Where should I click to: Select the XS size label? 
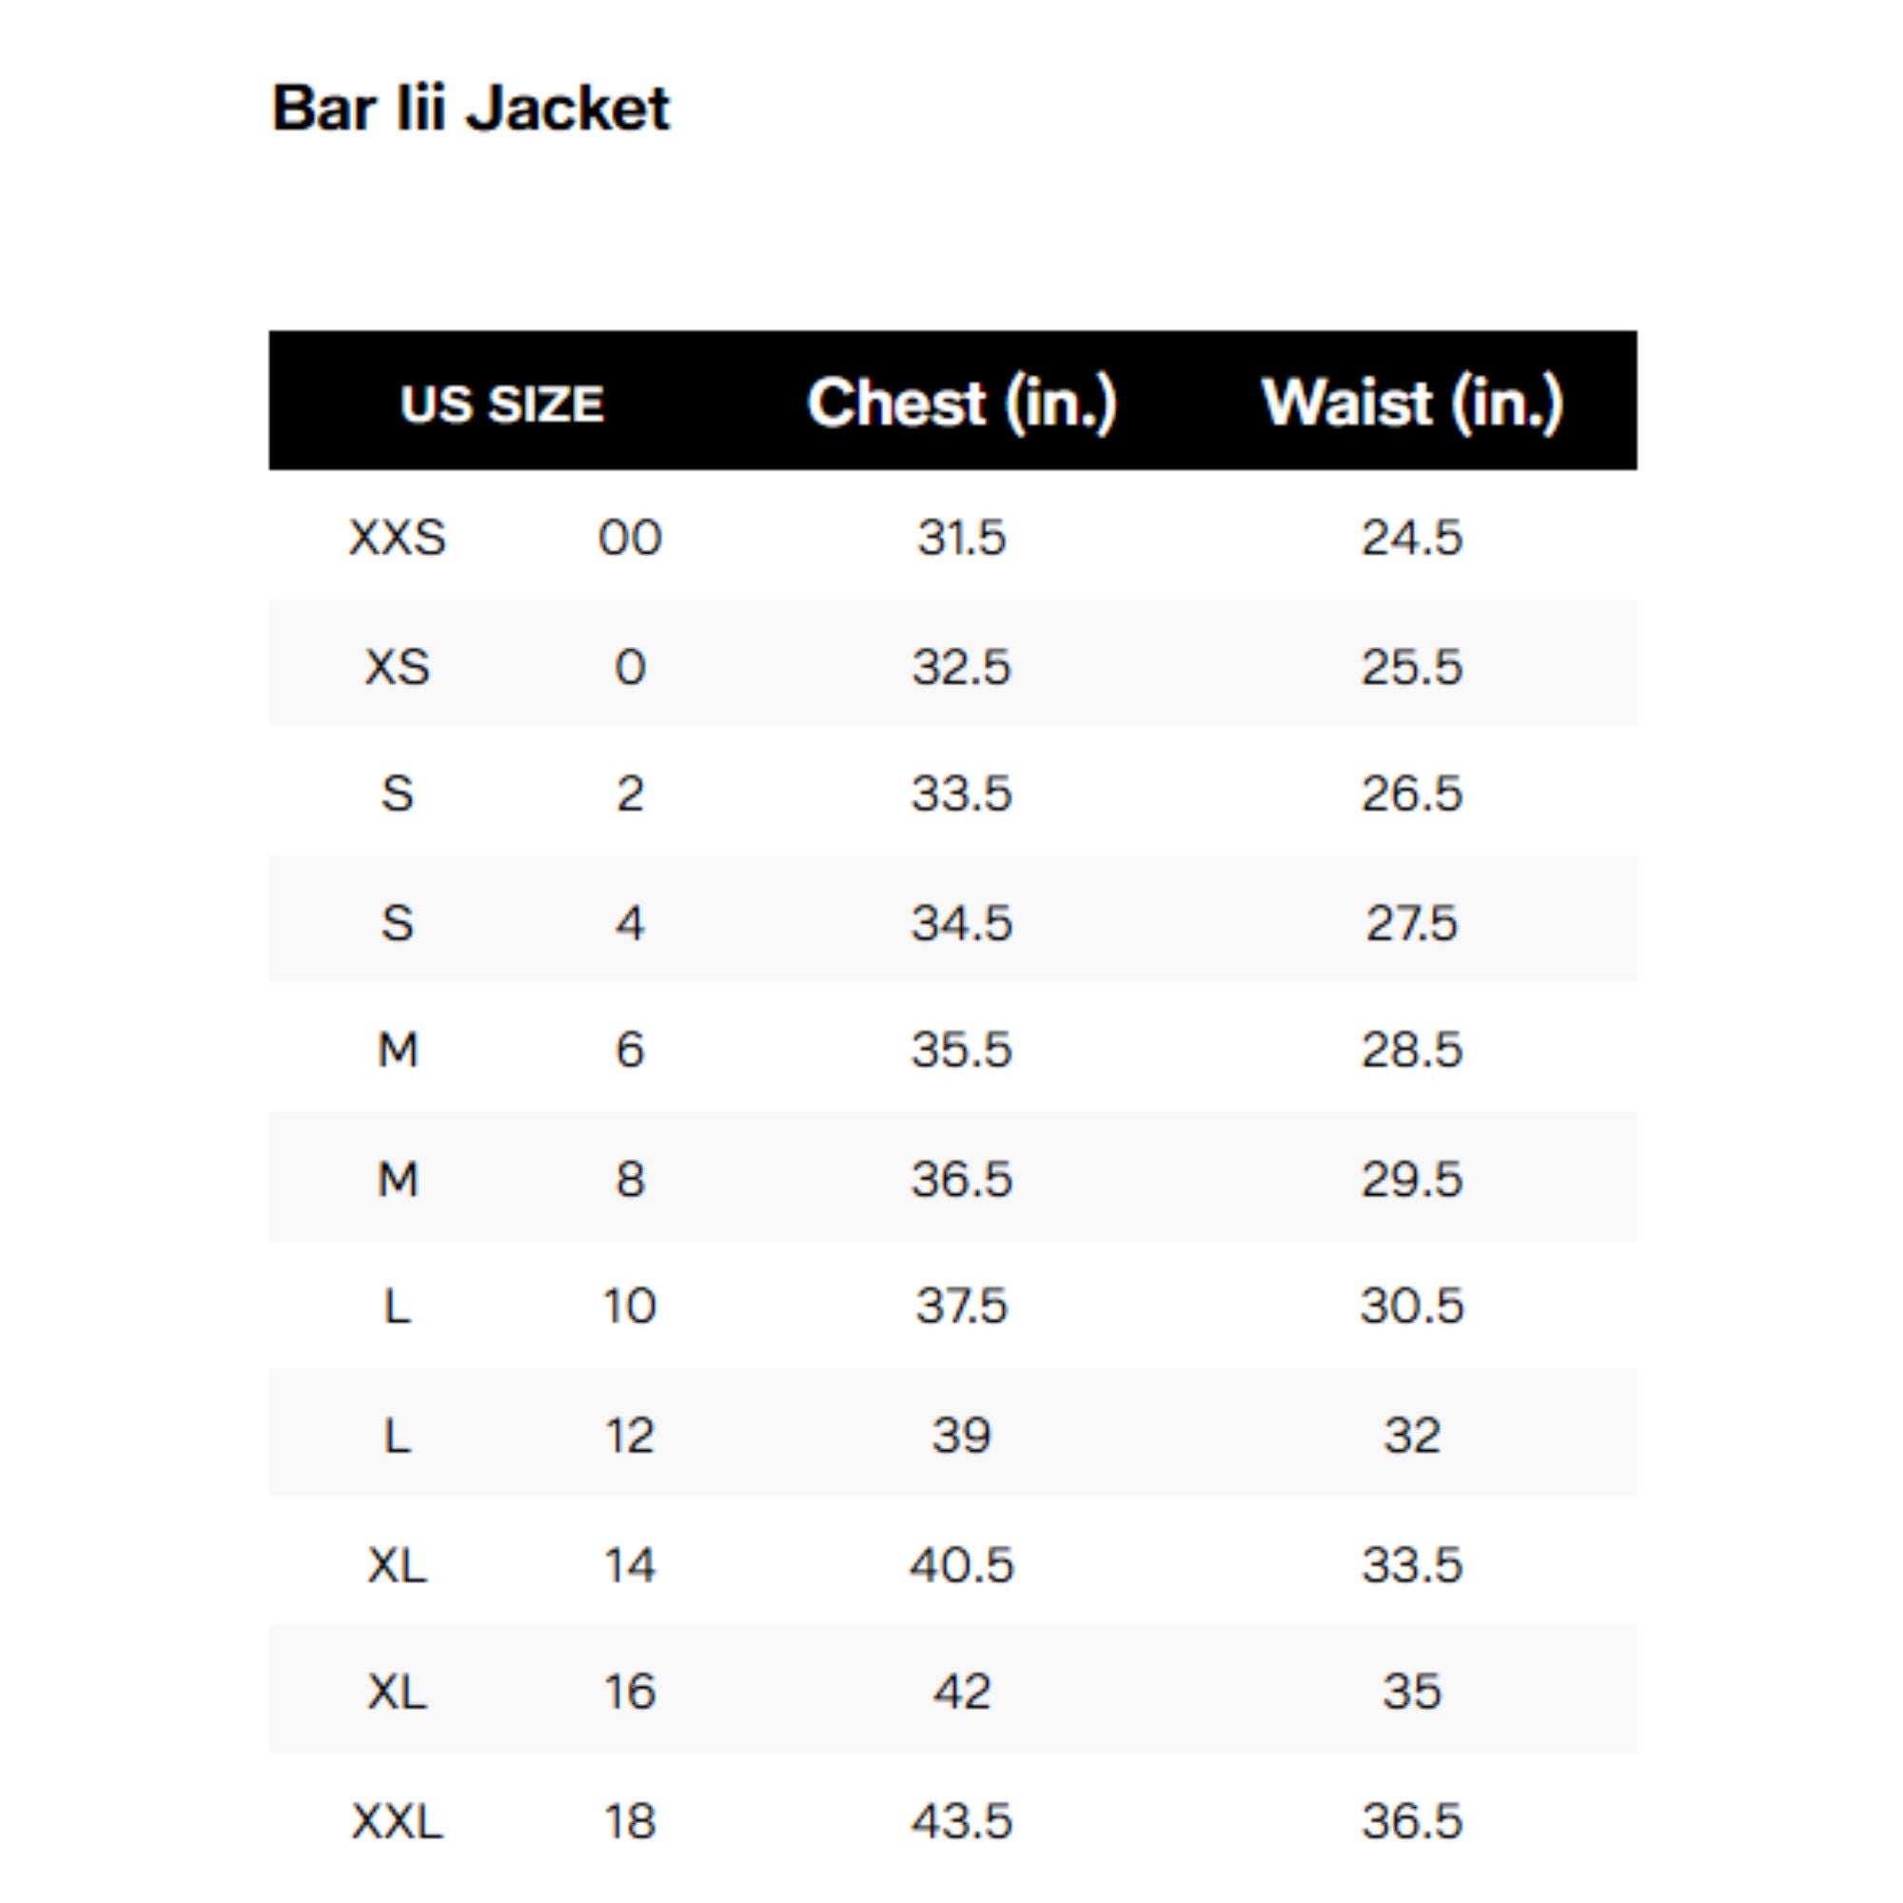[397, 667]
